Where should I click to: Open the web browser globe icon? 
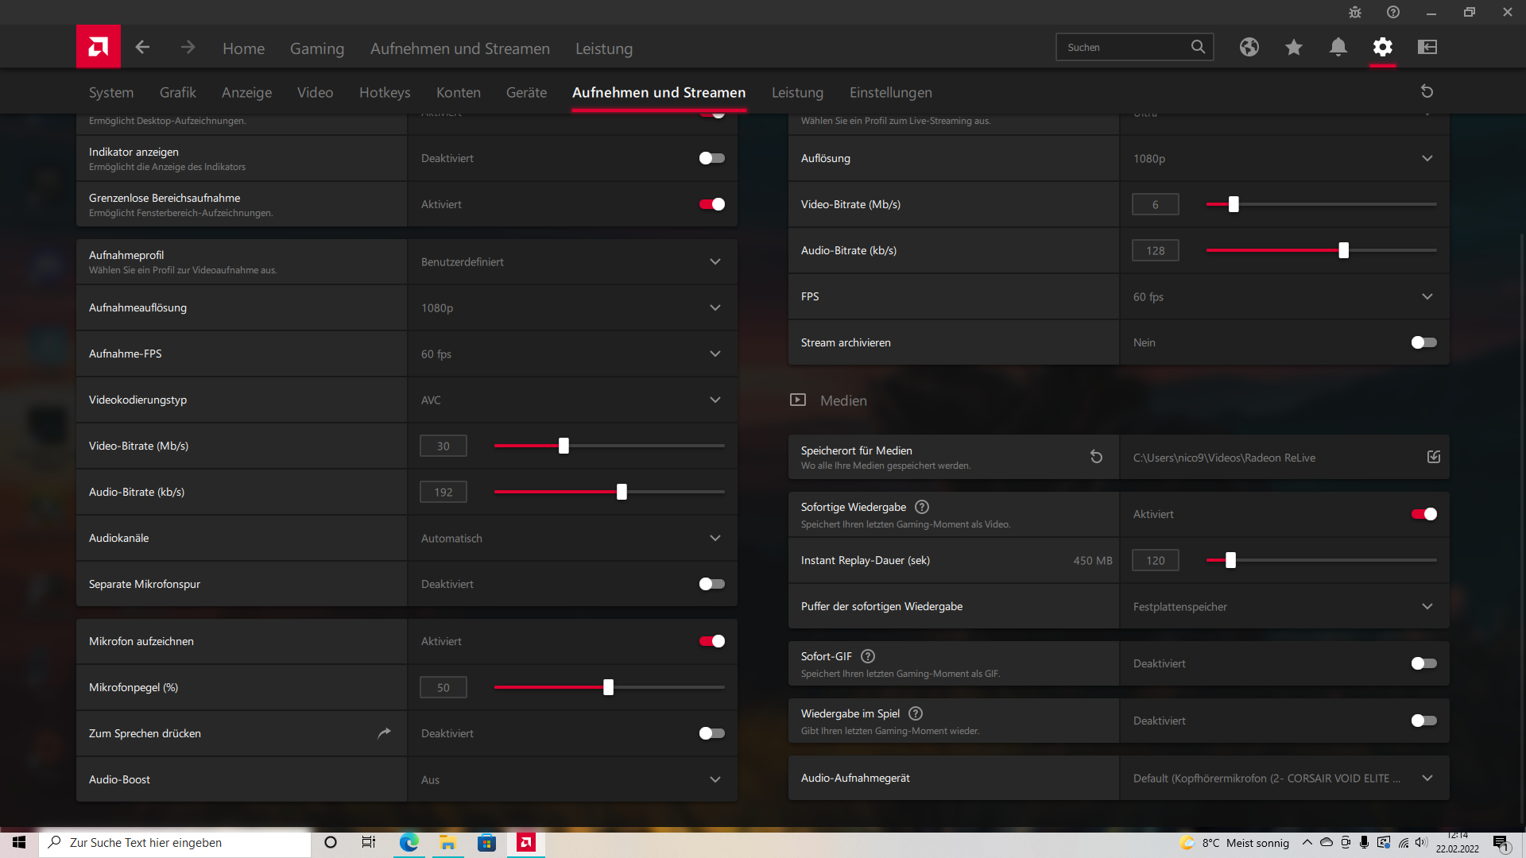pyautogui.click(x=1249, y=47)
